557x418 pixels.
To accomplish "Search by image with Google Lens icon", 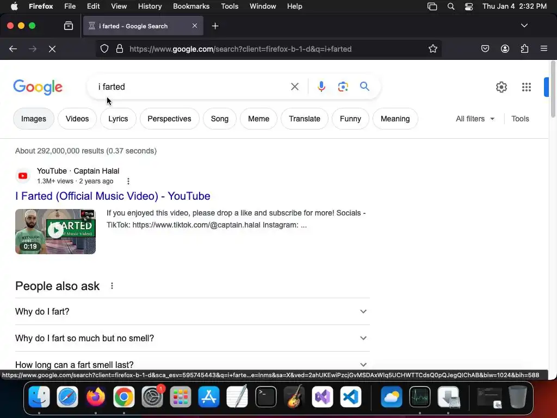I will click(x=343, y=87).
